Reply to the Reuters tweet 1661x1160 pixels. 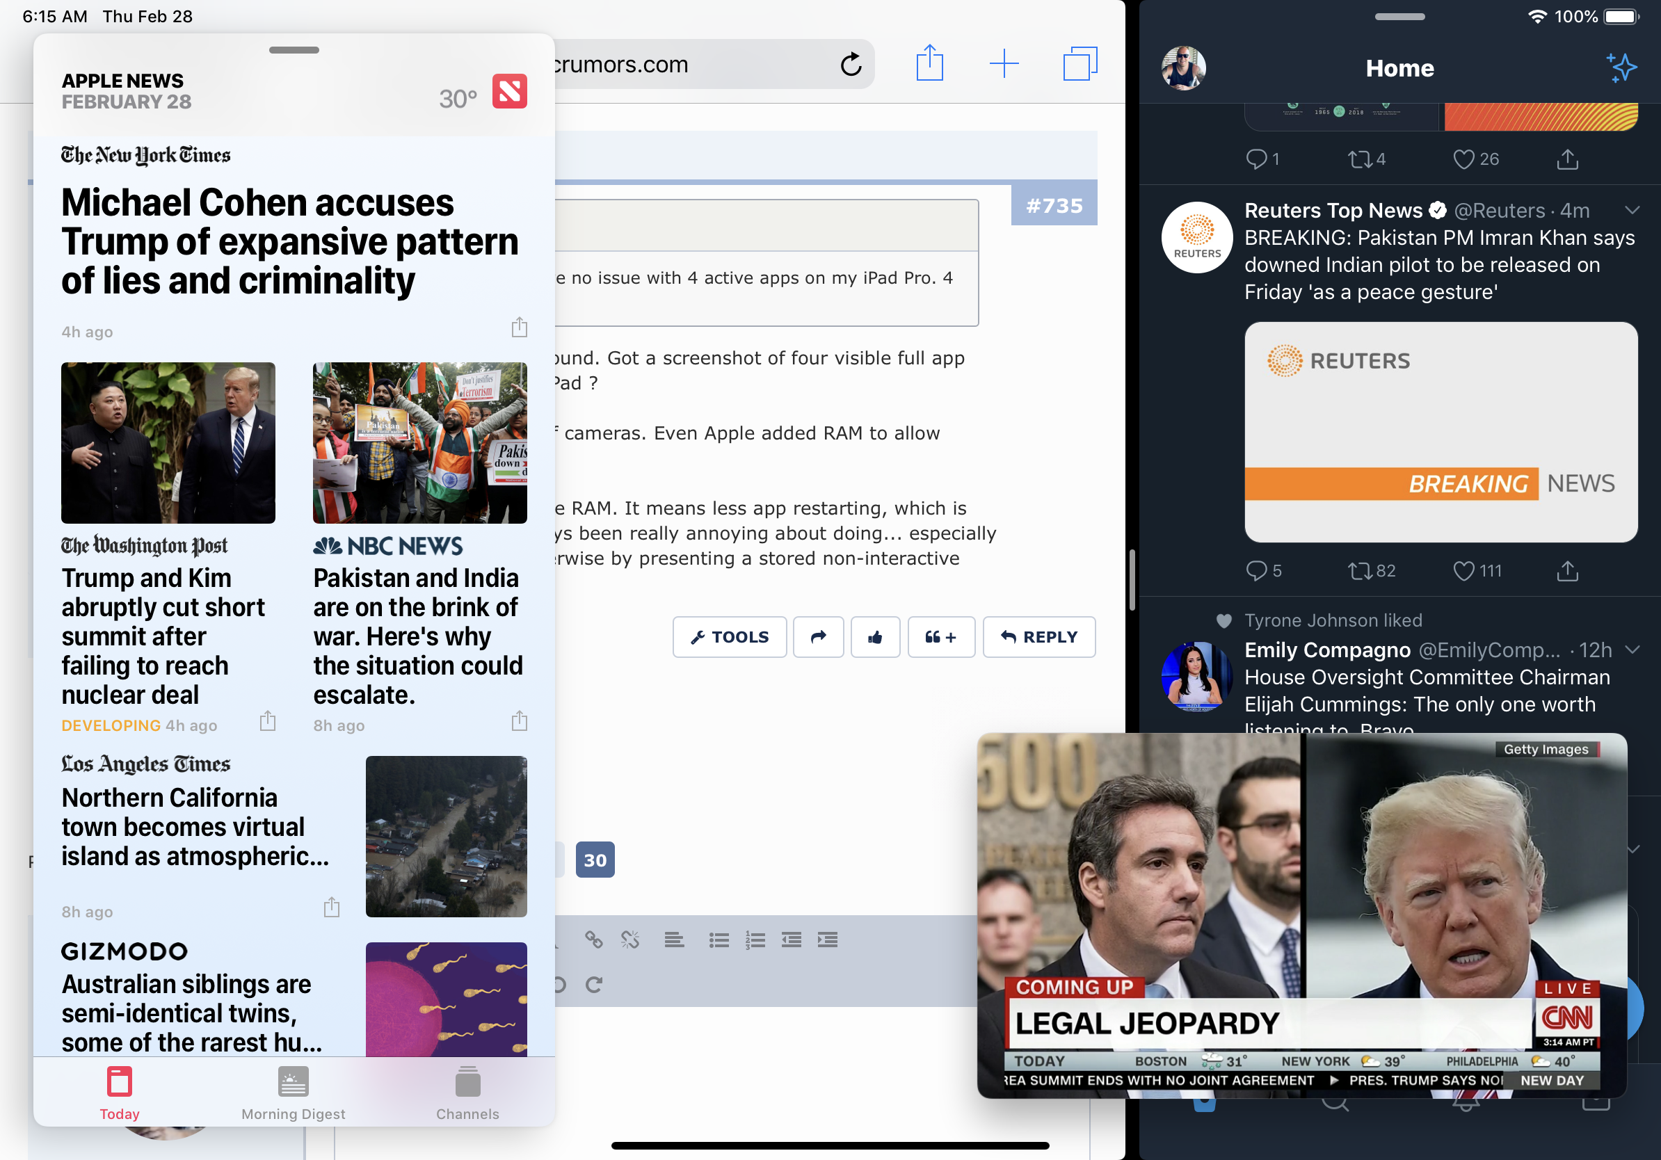point(1263,570)
